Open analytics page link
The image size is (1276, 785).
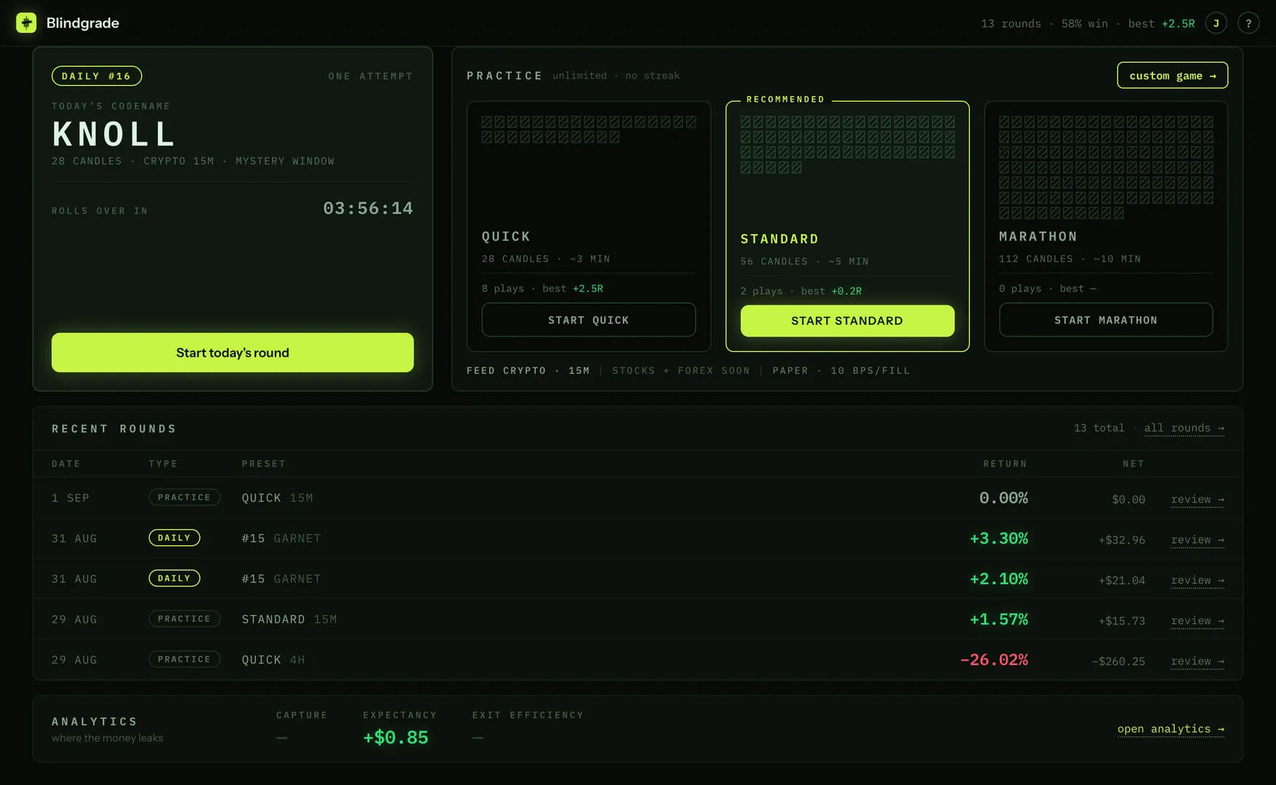point(1171,729)
